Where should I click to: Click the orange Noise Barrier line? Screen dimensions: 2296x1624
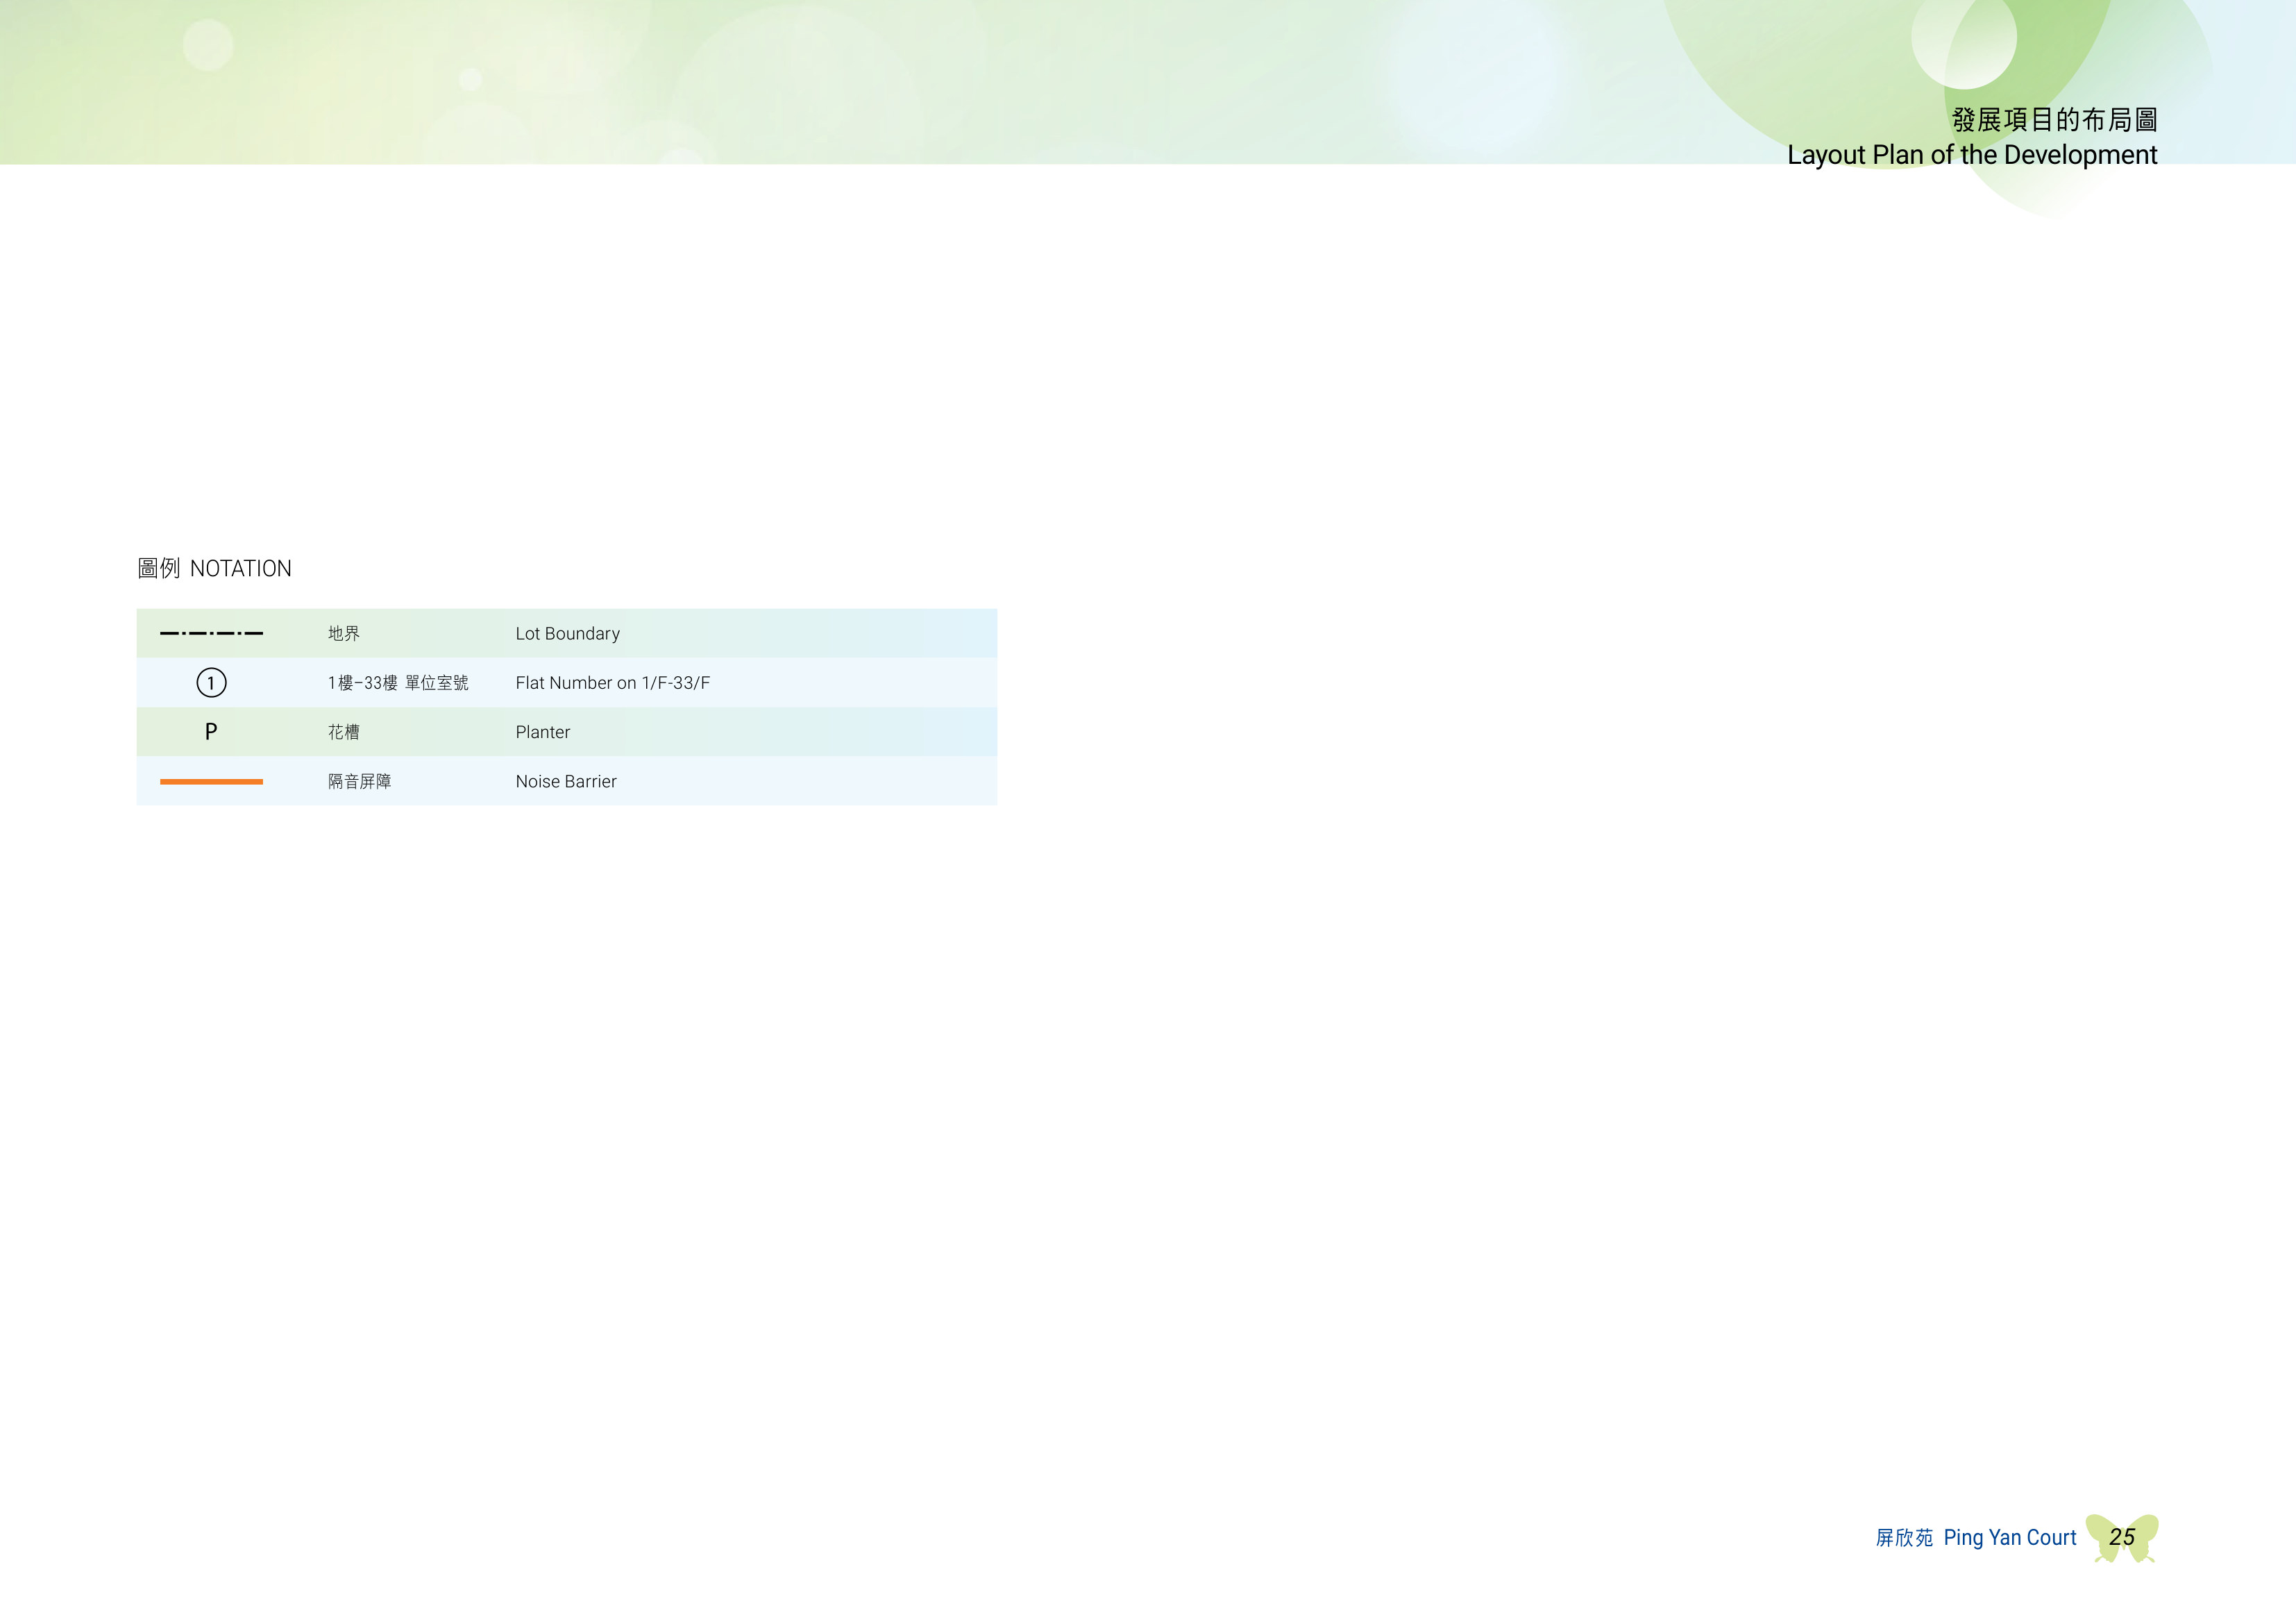[x=211, y=782]
